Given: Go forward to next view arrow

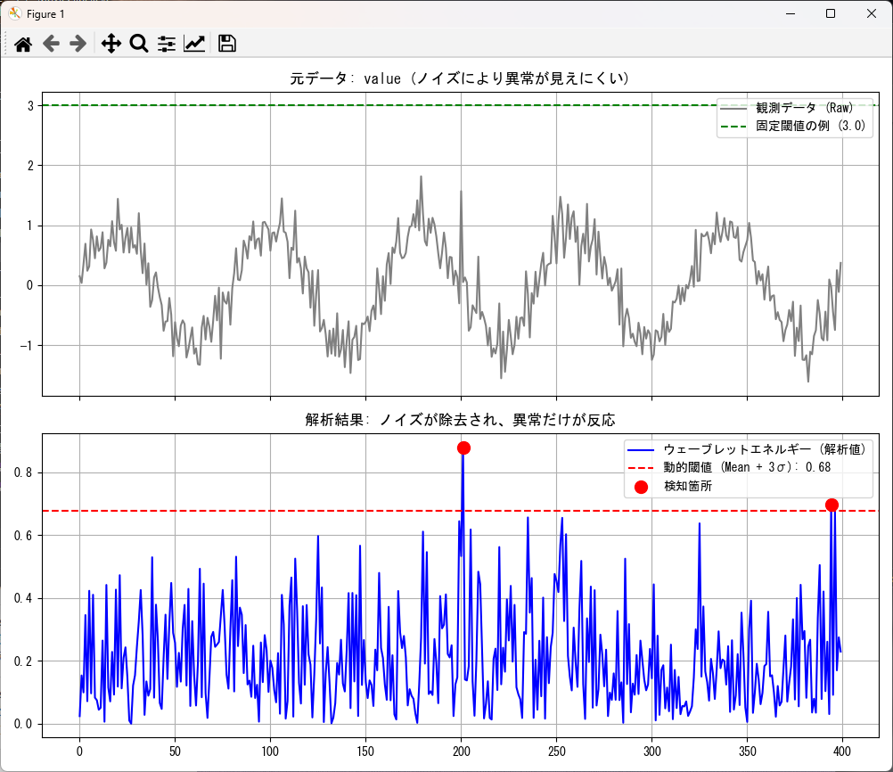Looking at the screenshot, I should [x=78, y=44].
